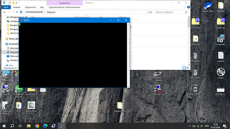Click the PuTTY scrollbar down arrow
Screen dimensions: 230x129
click(128, 86)
